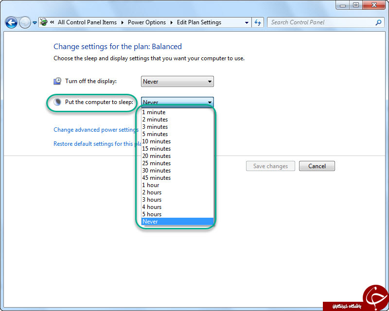389x311 pixels.
Task: Choose 10 minutes from the sleep list
Action: (x=177, y=141)
